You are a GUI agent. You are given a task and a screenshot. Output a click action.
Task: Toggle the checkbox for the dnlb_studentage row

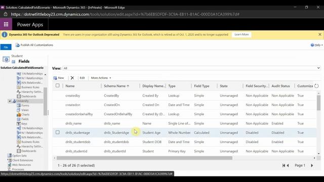pyautogui.click(x=57, y=132)
